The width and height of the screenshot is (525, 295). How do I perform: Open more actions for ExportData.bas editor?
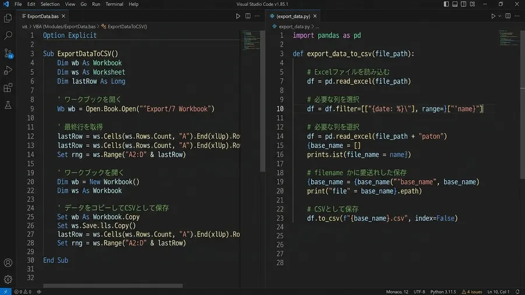click(257, 16)
